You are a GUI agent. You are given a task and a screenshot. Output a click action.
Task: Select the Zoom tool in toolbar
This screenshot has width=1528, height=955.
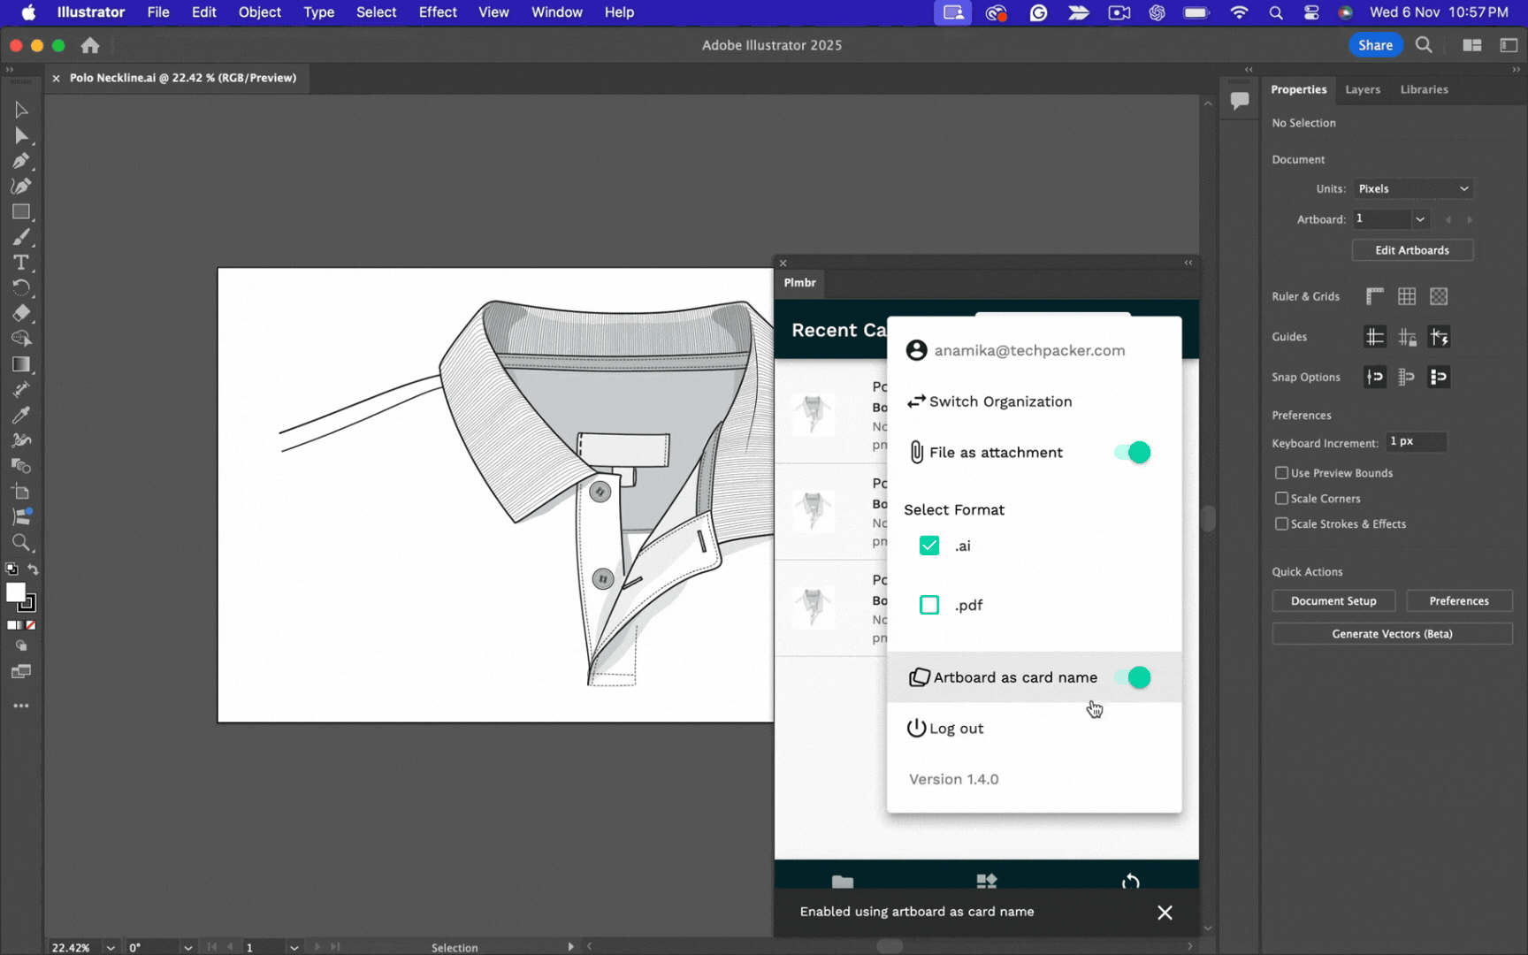[21, 543]
